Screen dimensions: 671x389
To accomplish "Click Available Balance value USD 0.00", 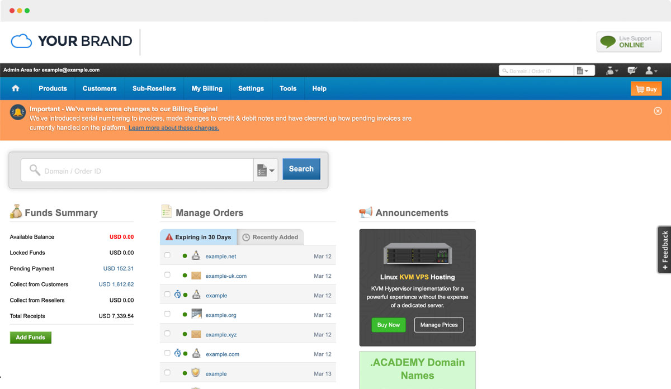I will [122, 237].
